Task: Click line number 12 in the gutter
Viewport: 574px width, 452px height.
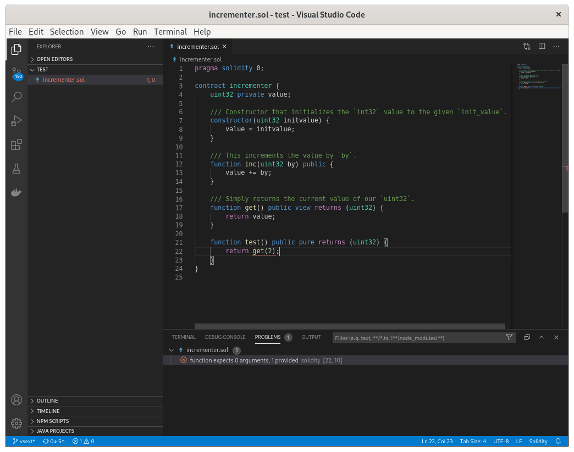Action: pos(179,164)
